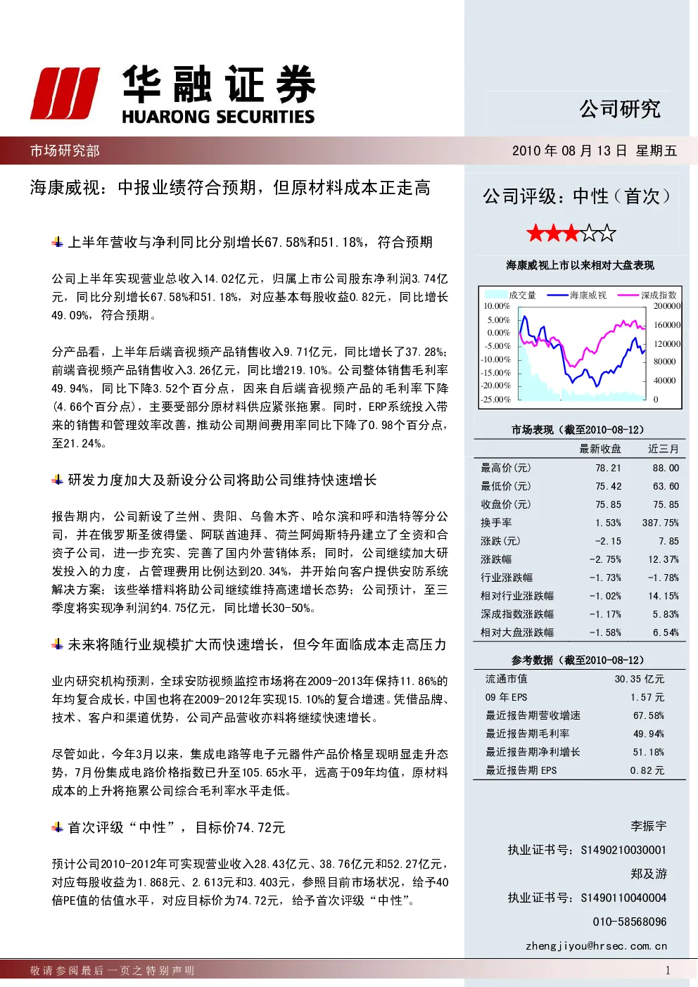Click the star rating icons

571,233
